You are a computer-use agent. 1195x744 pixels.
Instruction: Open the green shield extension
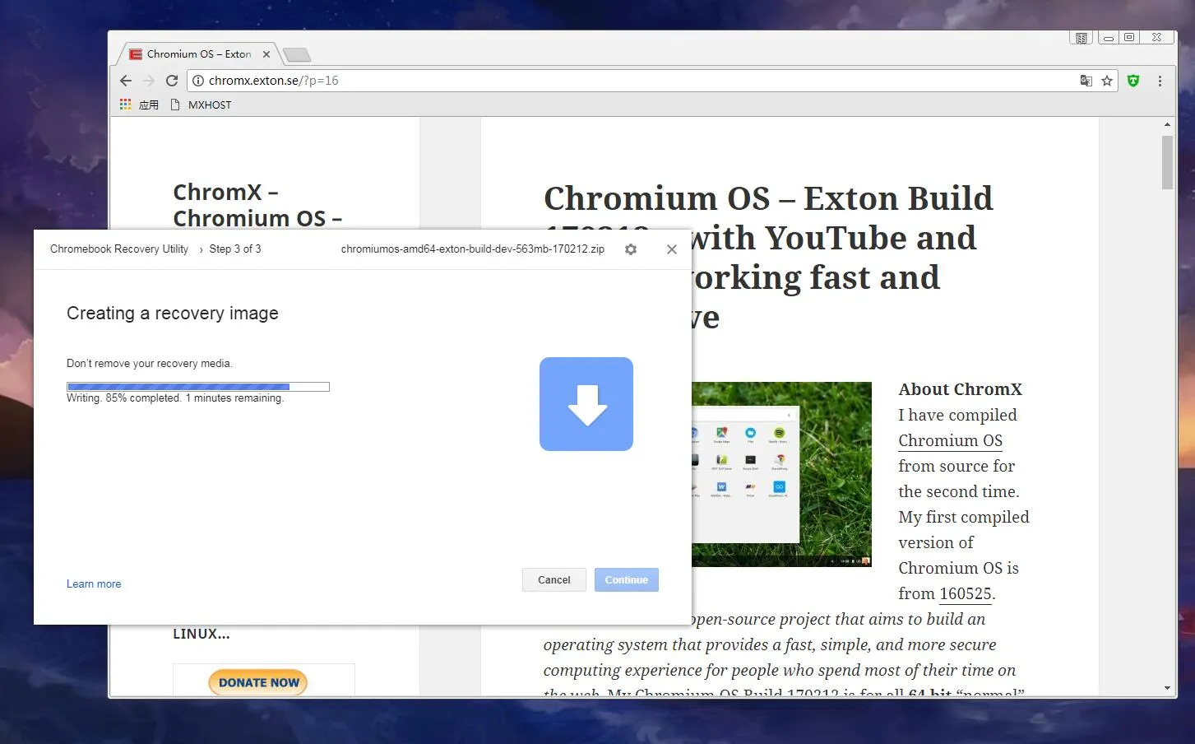1133,81
